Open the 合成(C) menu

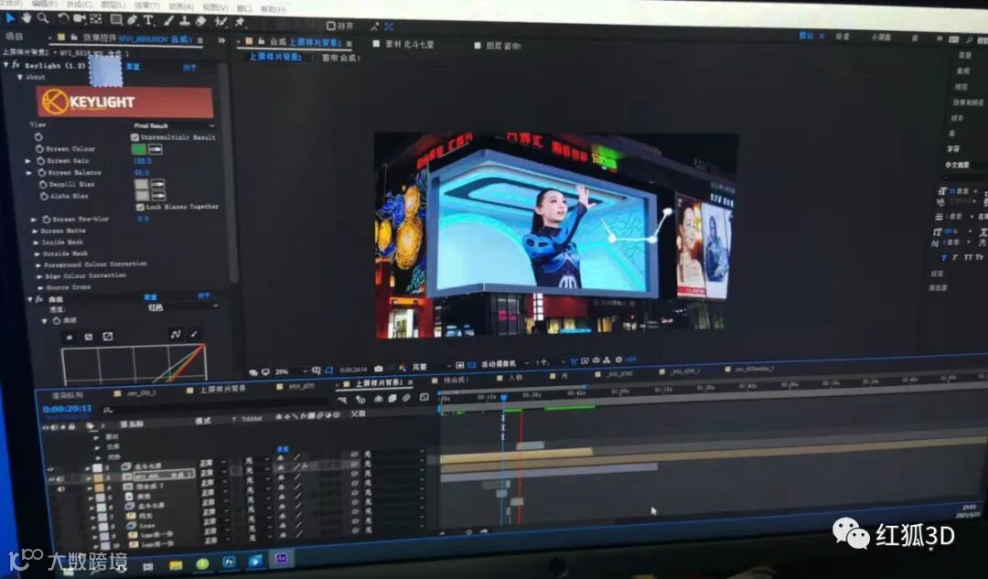pos(80,4)
